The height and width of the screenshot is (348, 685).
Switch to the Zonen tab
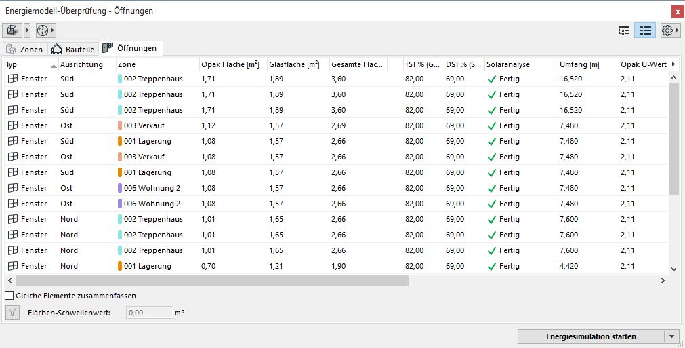point(24,49)
